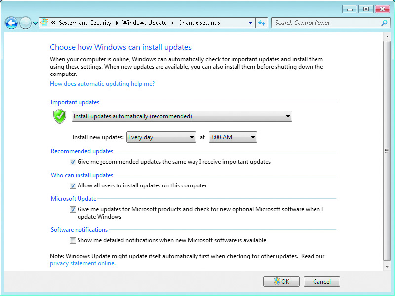
Task: Click the Forward navigation arrow
Action: tap(25, 23)
